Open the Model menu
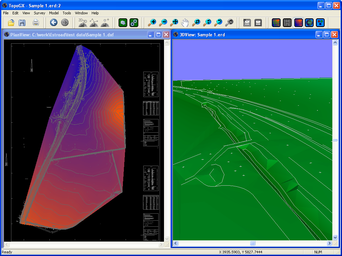This screenshot has height=256, width=342. coord(54,13)
